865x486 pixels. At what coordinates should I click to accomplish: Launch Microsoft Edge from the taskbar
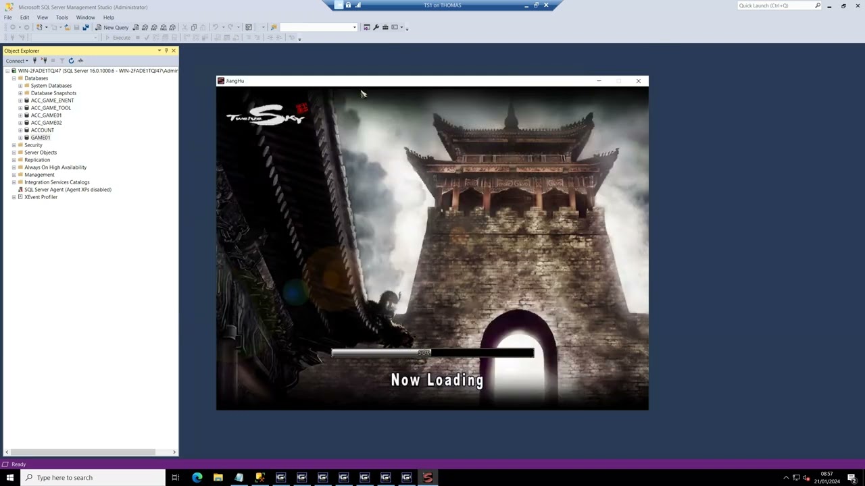(x=197, y=477)
